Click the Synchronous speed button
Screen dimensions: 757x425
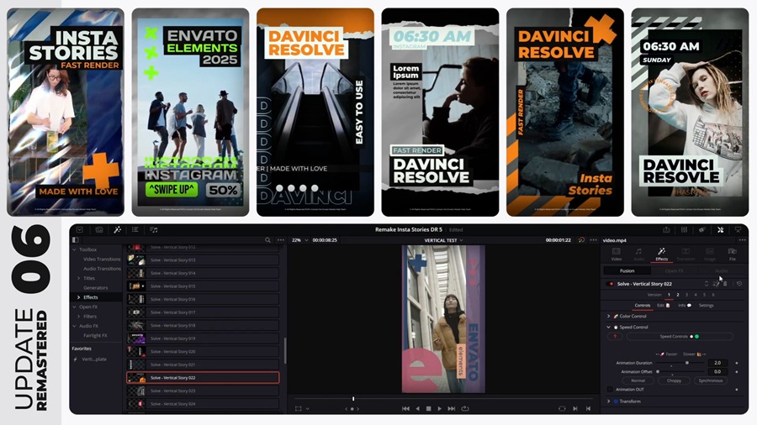711,380
